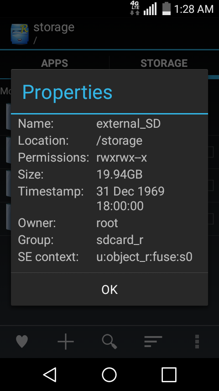219x391 pixels.
Task: Tap OK to dismiss Properties dialog
Action: (x=109, y=289)
